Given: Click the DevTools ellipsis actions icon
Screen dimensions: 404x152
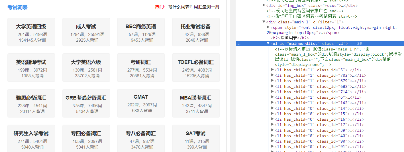Looking at the screenshot, I should (x=238, y=44).
